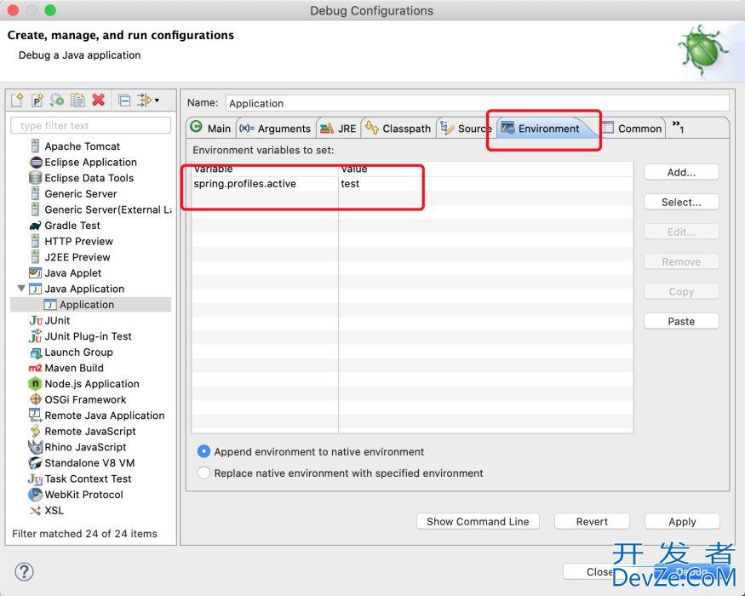Click the Select... button

[x=681, y=202]
